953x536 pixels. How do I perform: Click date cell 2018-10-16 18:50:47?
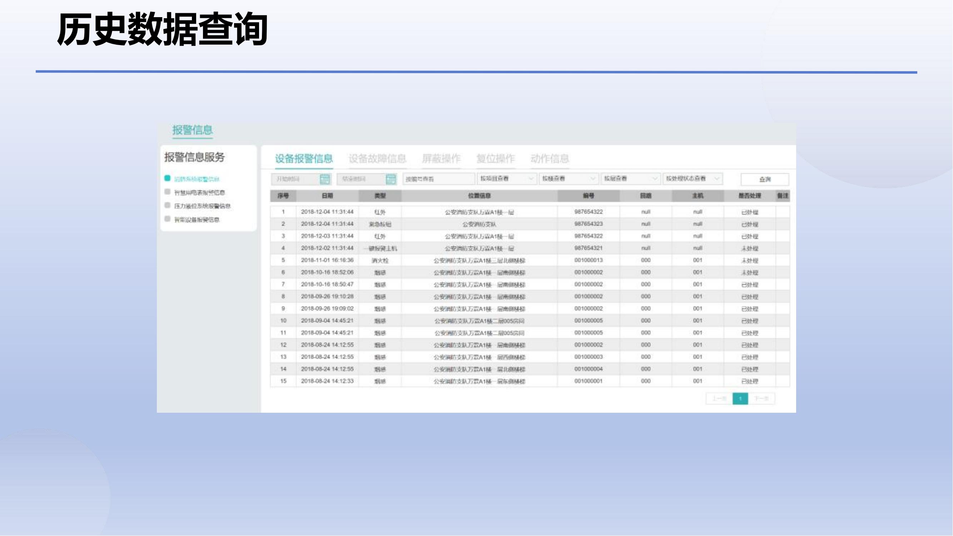click(x=327, y=284)
